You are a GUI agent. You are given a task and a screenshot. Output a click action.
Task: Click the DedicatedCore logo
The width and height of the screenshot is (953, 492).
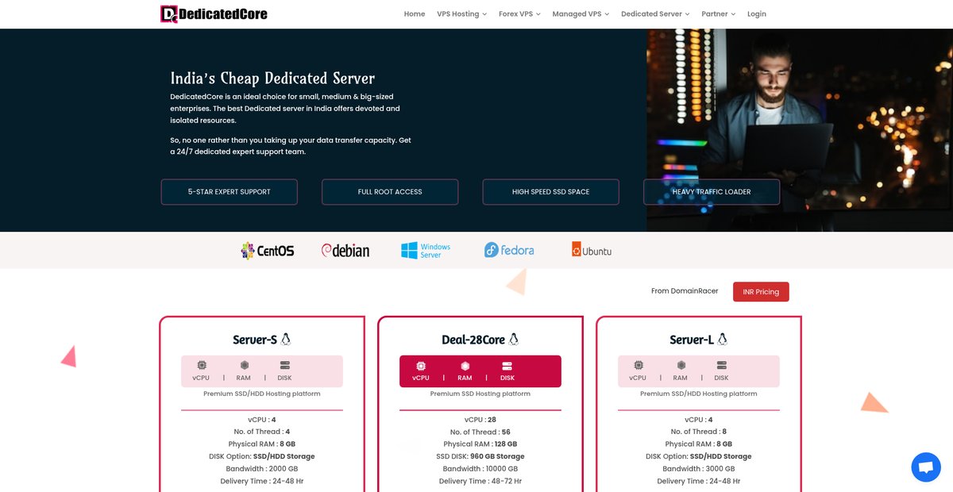point(214,13)
